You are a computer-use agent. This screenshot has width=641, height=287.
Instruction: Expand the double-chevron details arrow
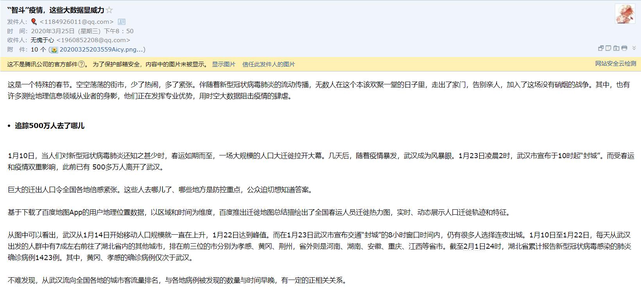[634, 48]
